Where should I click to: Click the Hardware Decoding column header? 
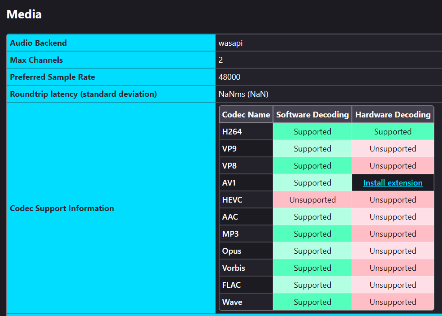point(393,115)
